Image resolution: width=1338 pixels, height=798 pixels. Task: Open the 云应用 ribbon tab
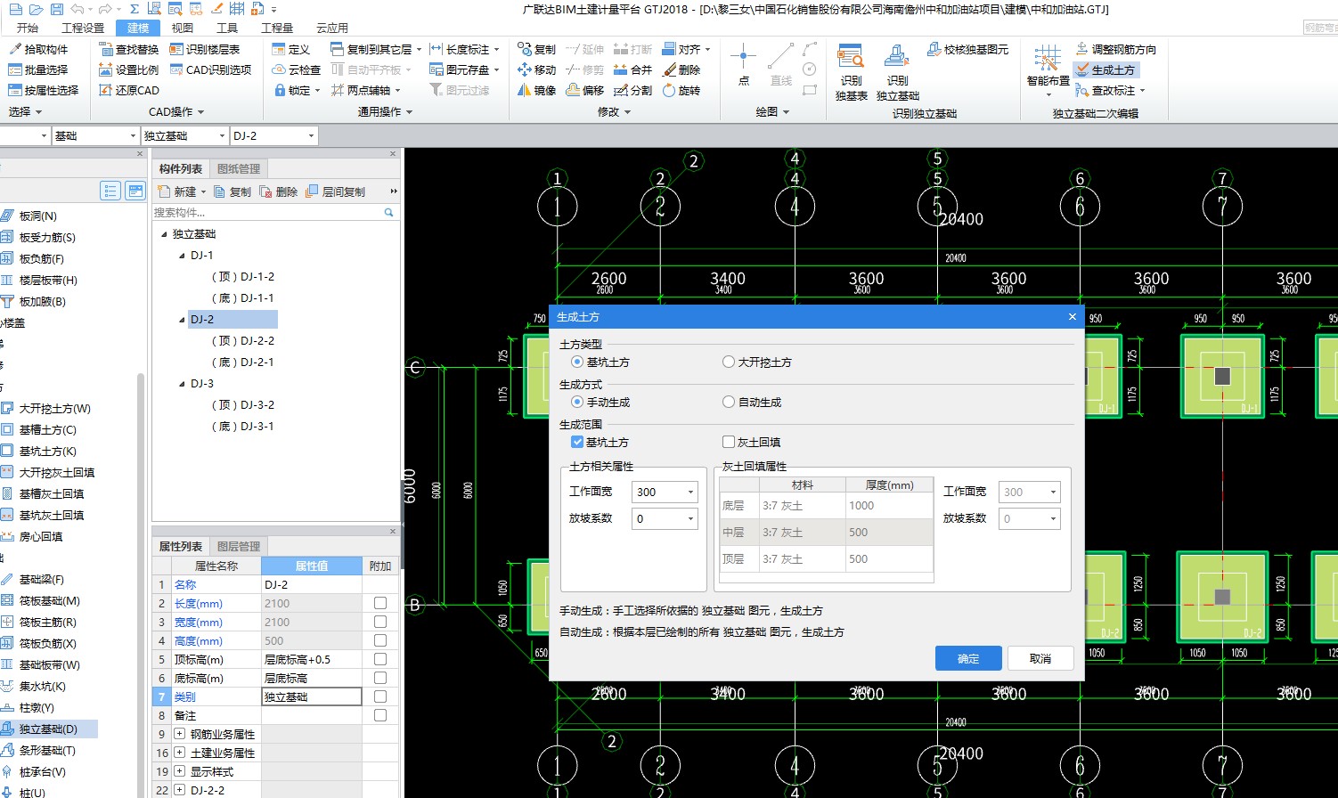[x=332, y=28]
